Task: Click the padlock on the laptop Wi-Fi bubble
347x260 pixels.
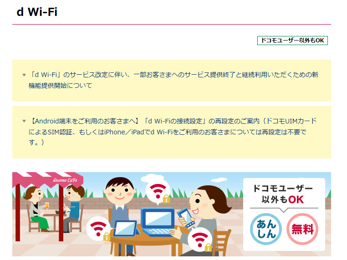Action: click(166, 199)
